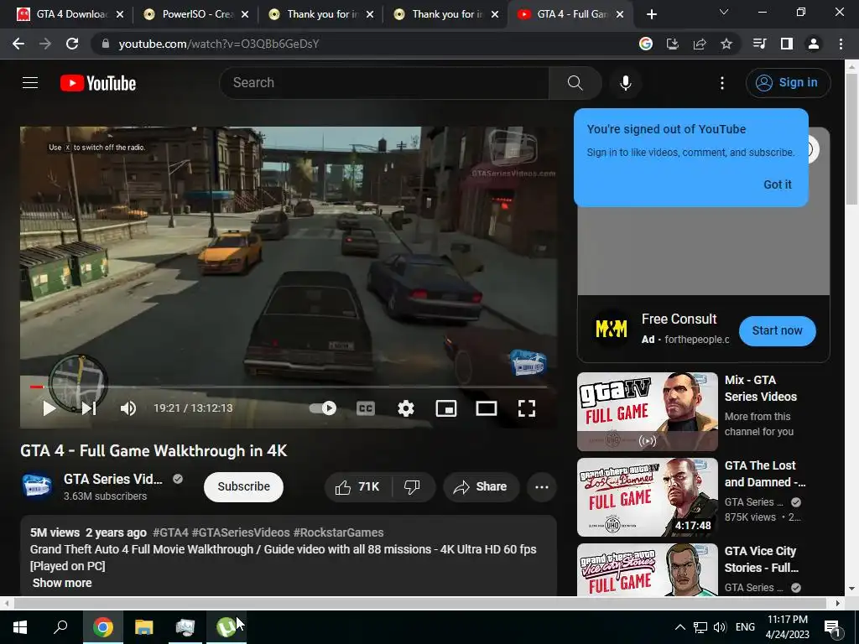Open forthepeople.c ad link

(696, 340)
